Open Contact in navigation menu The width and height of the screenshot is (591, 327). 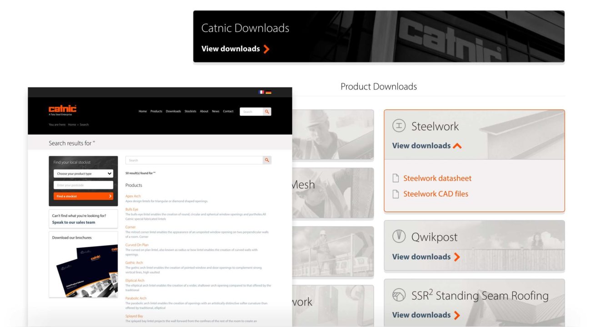coord(228,111)
